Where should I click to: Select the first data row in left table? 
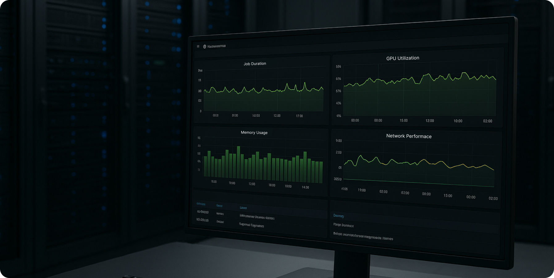coord(235,215)
